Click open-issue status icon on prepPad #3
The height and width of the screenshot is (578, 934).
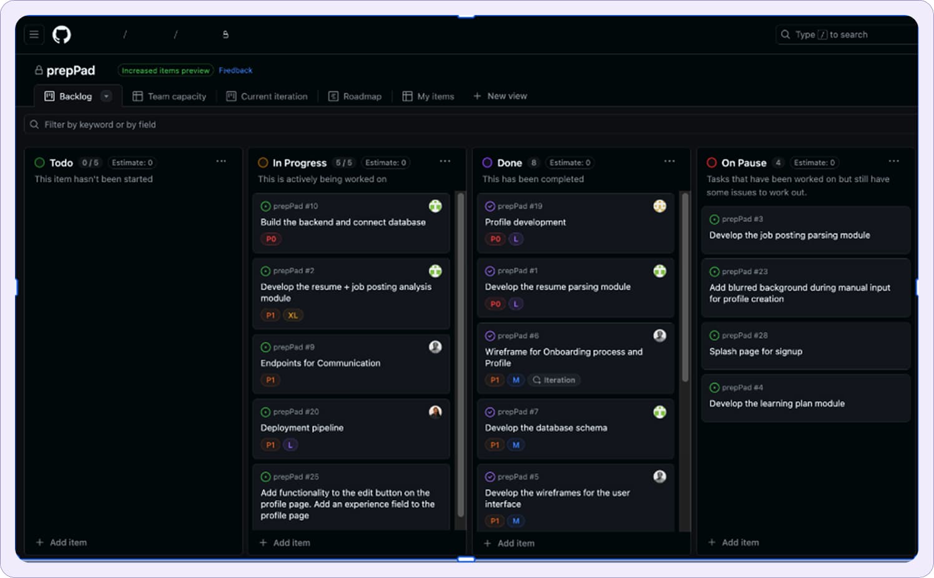(714, 219)
